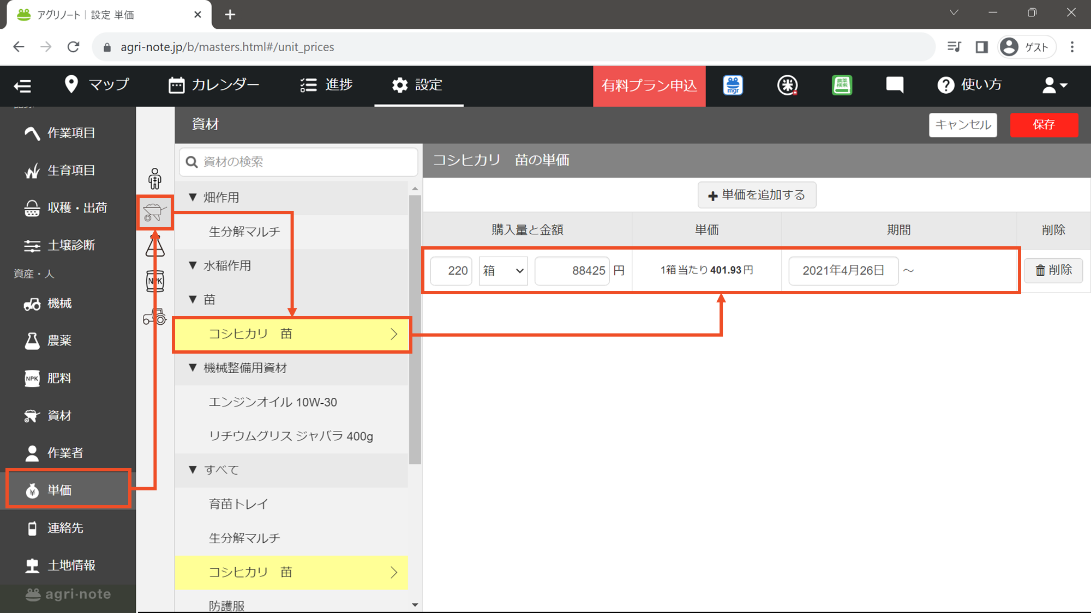Open the green pesticide search book icon
This screenshot has height=613, width=1091.
[842, 85]
